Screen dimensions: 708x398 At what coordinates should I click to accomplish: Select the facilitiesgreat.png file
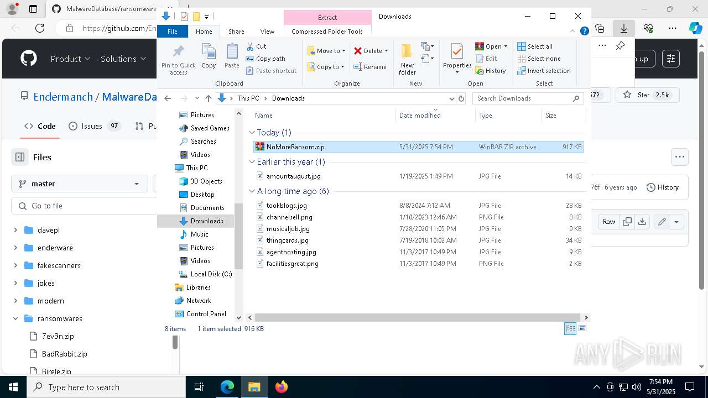tap(418, 264)
